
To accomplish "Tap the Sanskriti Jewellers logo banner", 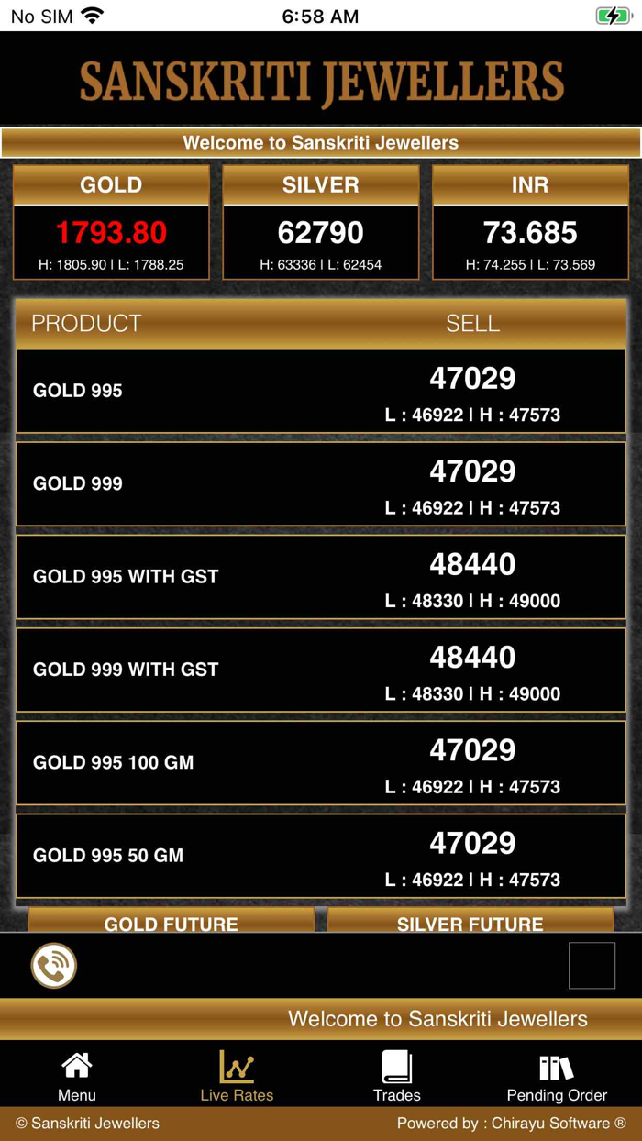I will click(x=321, y=81).
